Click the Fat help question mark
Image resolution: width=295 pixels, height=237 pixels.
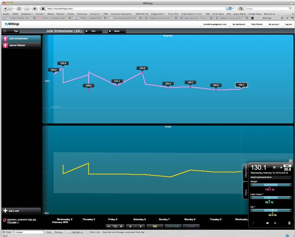point(255,207)
